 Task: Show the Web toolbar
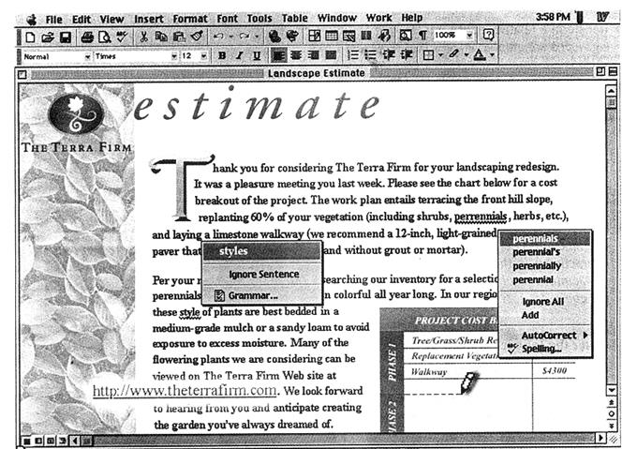(x=292, y=37)
